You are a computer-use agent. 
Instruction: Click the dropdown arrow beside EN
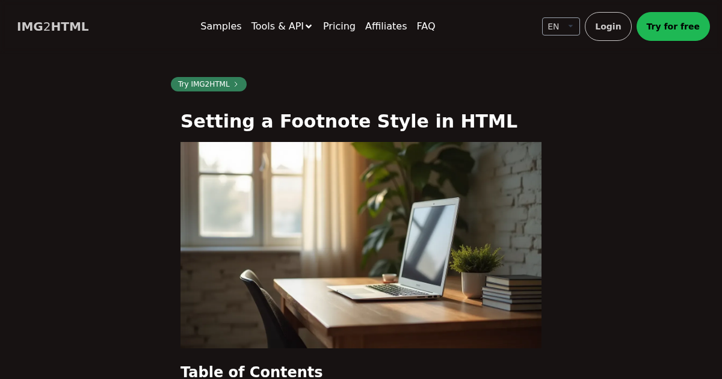[570, 26]
